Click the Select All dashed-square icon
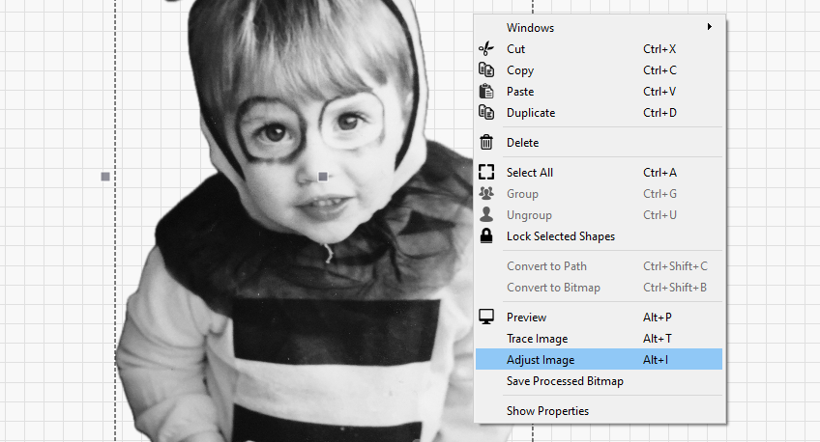Viewport: 820px width, 442px height. tap(486, 173)
